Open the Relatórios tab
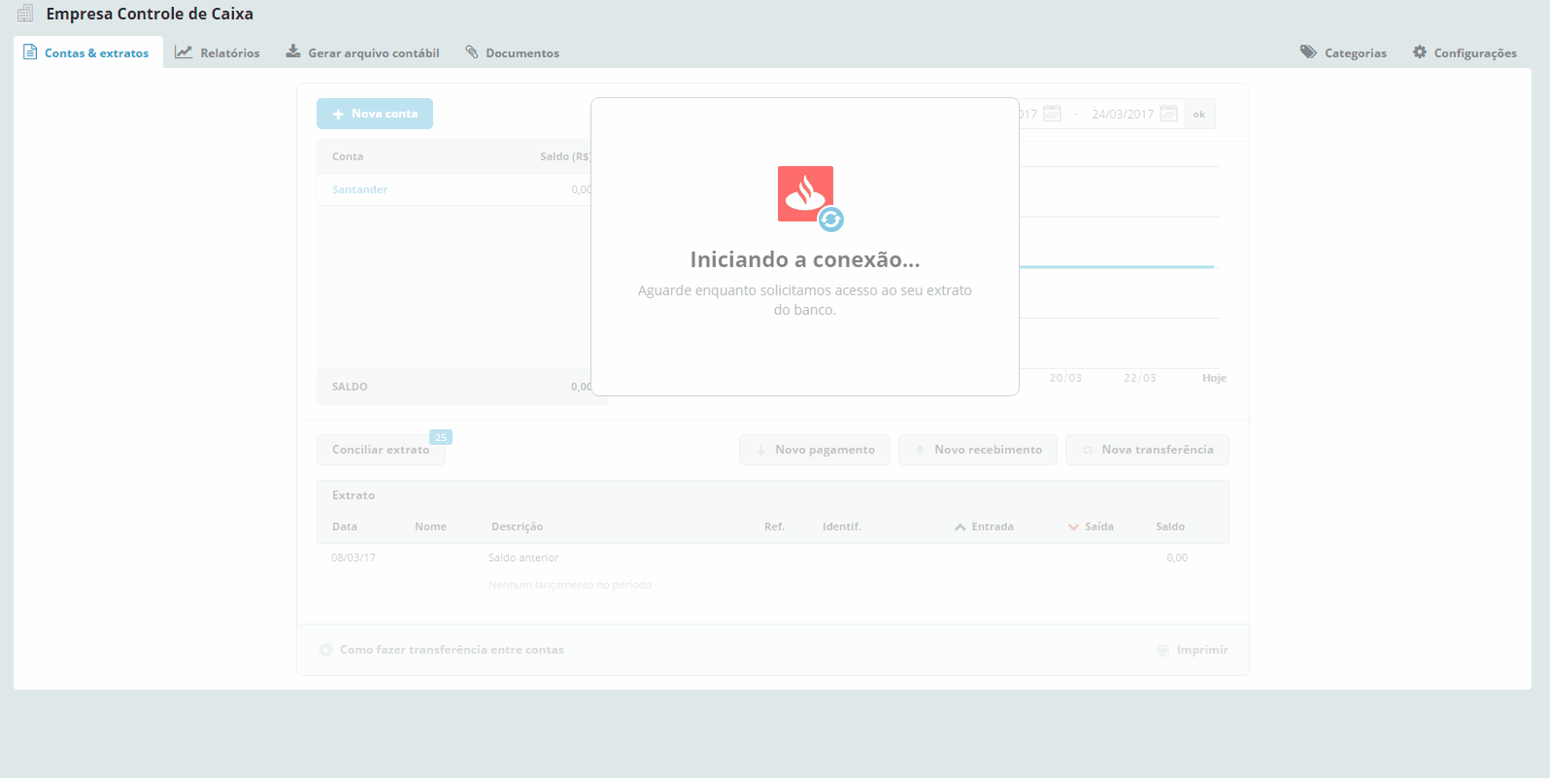 [x=218, y=52]
